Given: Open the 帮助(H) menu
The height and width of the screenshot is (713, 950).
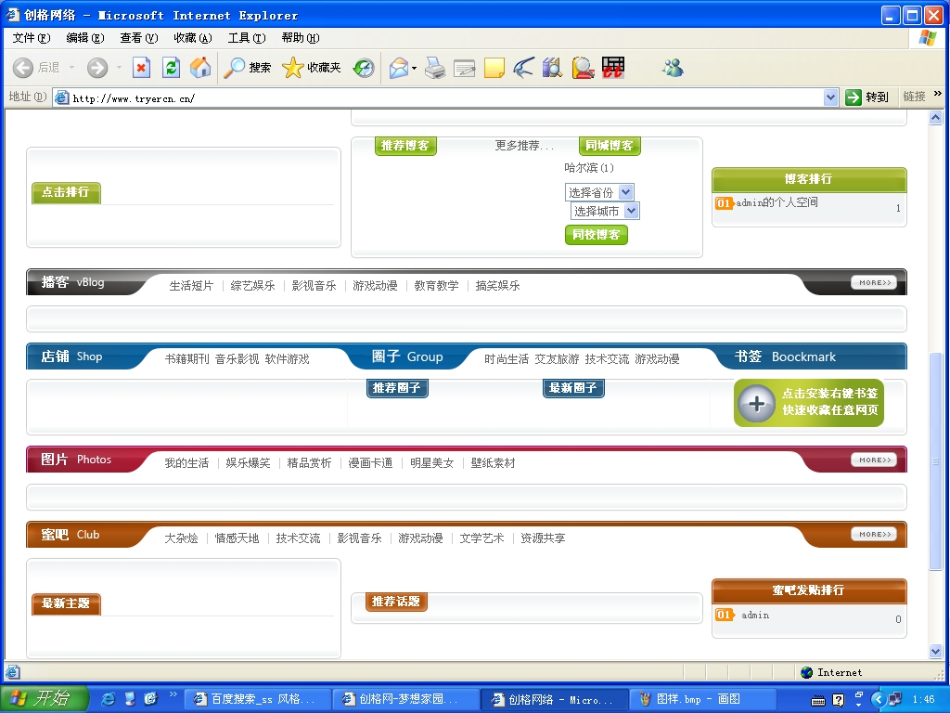Looking at the screenshot, I should point(301,38).
